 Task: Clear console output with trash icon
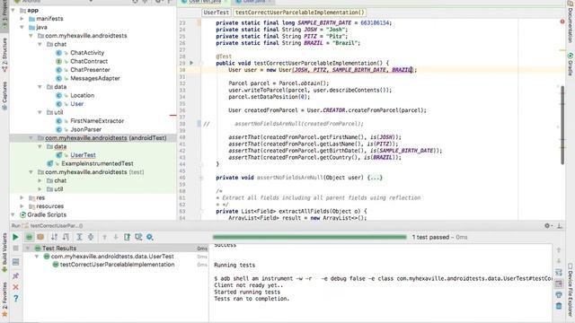tap(559, 306)
